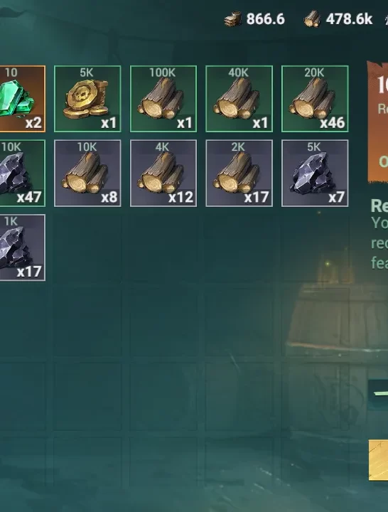Select the 10K iron ore x47
This screenshot has height=512, width=388.
point(22,174)
